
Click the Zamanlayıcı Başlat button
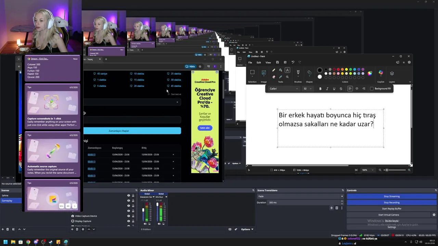132,131
